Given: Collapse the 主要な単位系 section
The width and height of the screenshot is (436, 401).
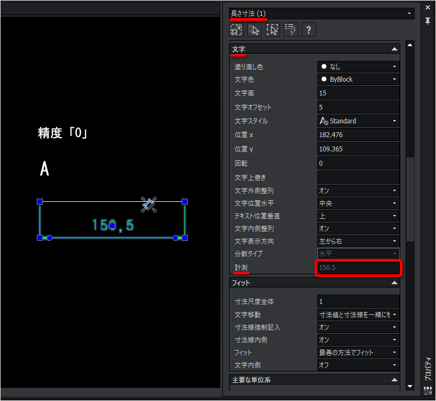Looking at the screenshot, I should (394, 380).
